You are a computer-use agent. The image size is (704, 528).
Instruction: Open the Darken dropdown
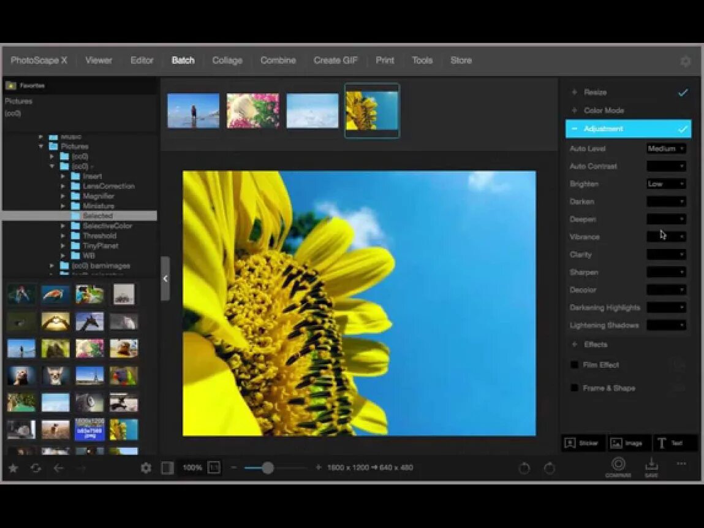666,201
